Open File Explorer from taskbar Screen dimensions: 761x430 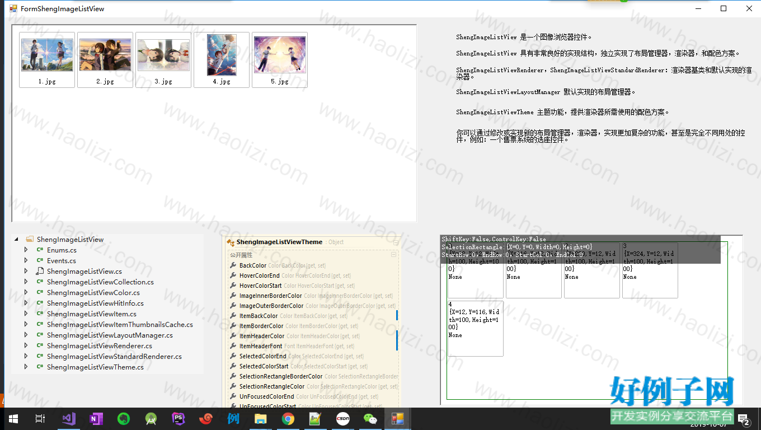coord(261,419)
